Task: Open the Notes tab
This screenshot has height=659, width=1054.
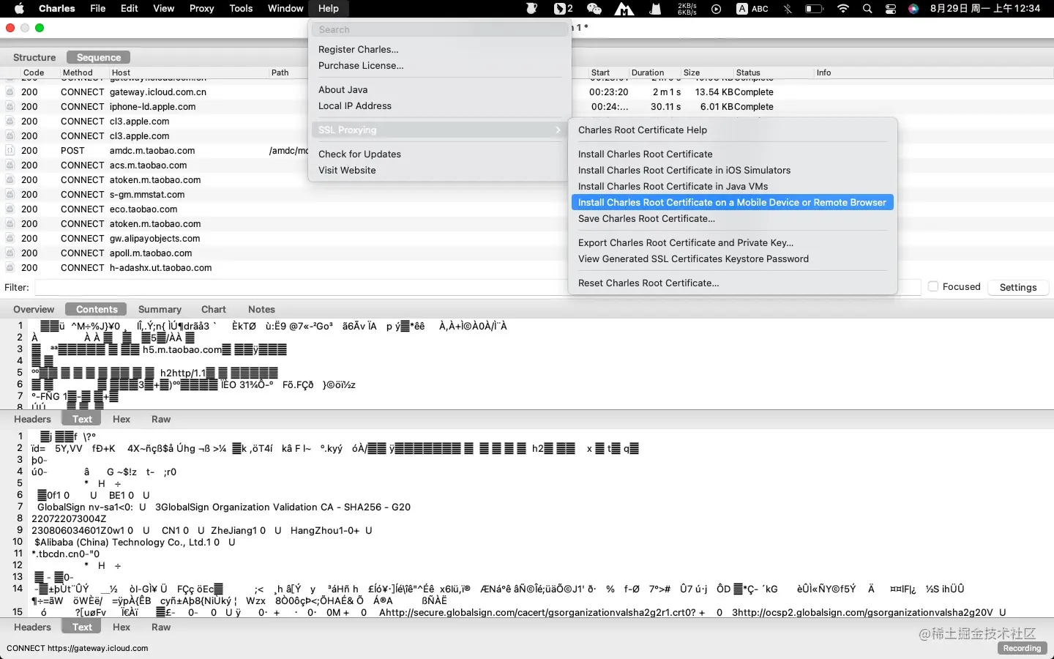Action: point(261,309)
